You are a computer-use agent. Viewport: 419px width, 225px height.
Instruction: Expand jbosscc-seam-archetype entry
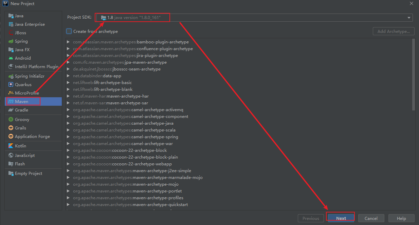point(68,69)
